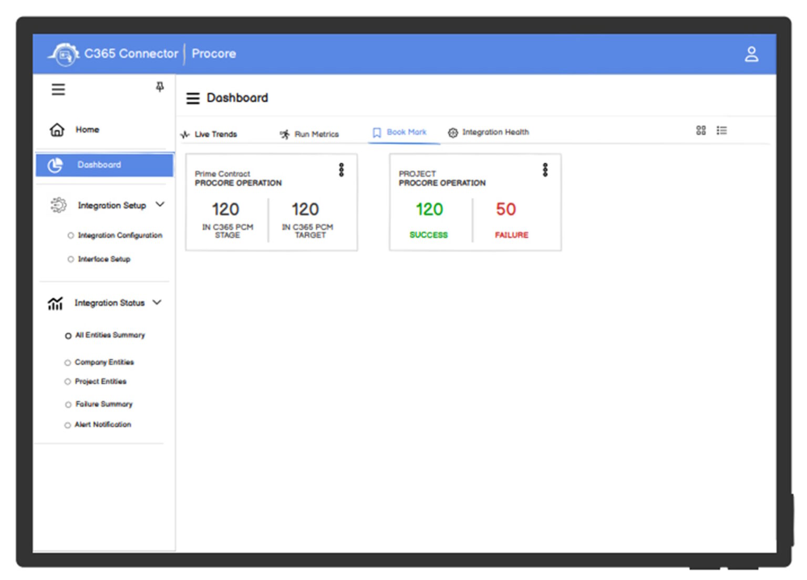
Task: Click the Integration Setup gear icon
Action: click(x=58, y=205)
